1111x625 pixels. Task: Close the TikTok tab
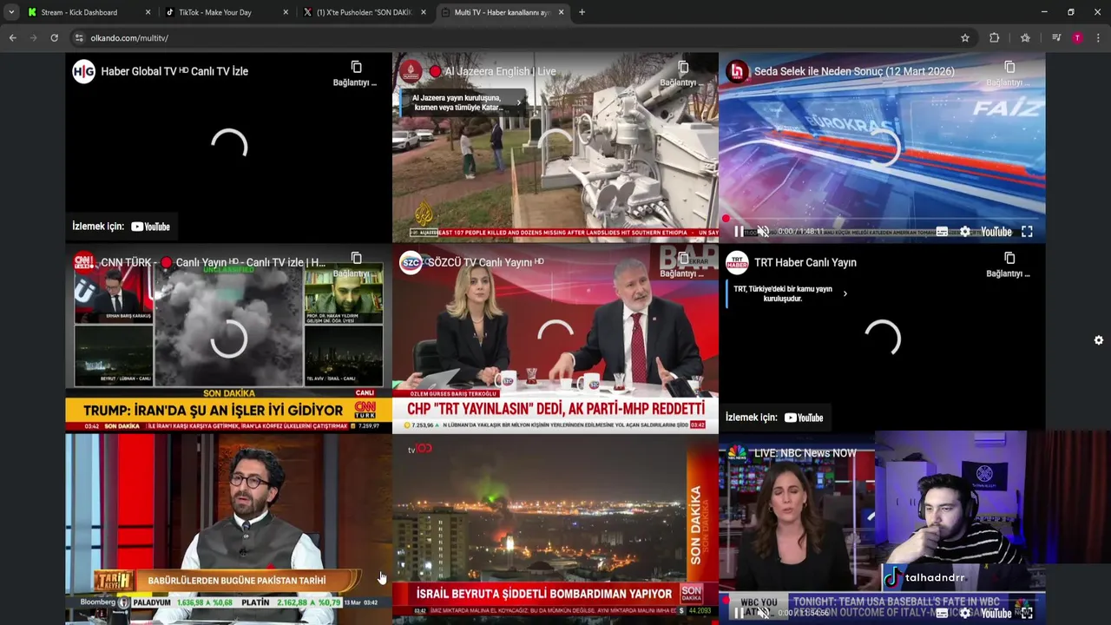tap(286, 12)
